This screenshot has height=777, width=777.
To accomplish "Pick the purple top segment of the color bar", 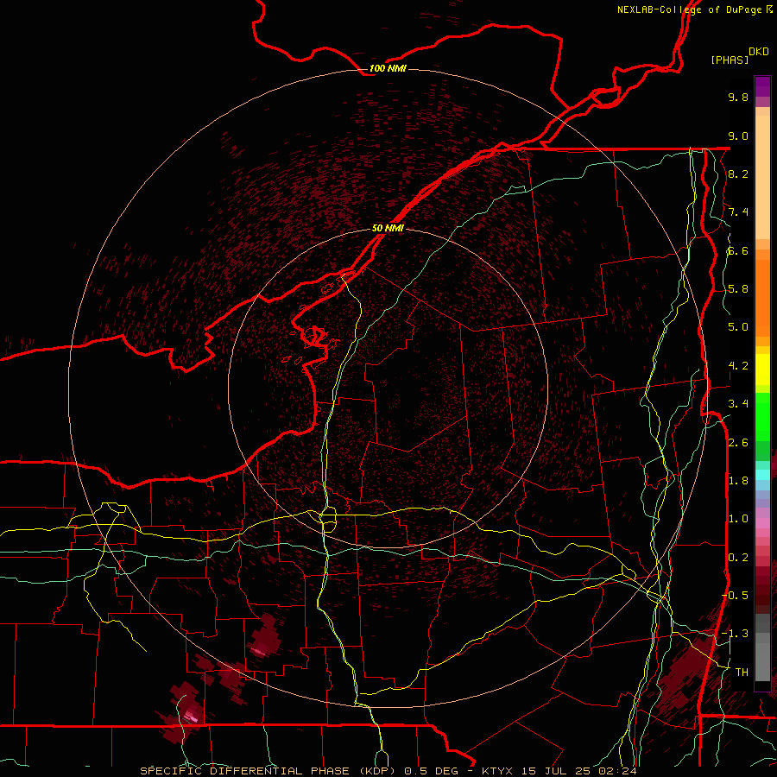I will pyautogui.click(x=762, y=86).
